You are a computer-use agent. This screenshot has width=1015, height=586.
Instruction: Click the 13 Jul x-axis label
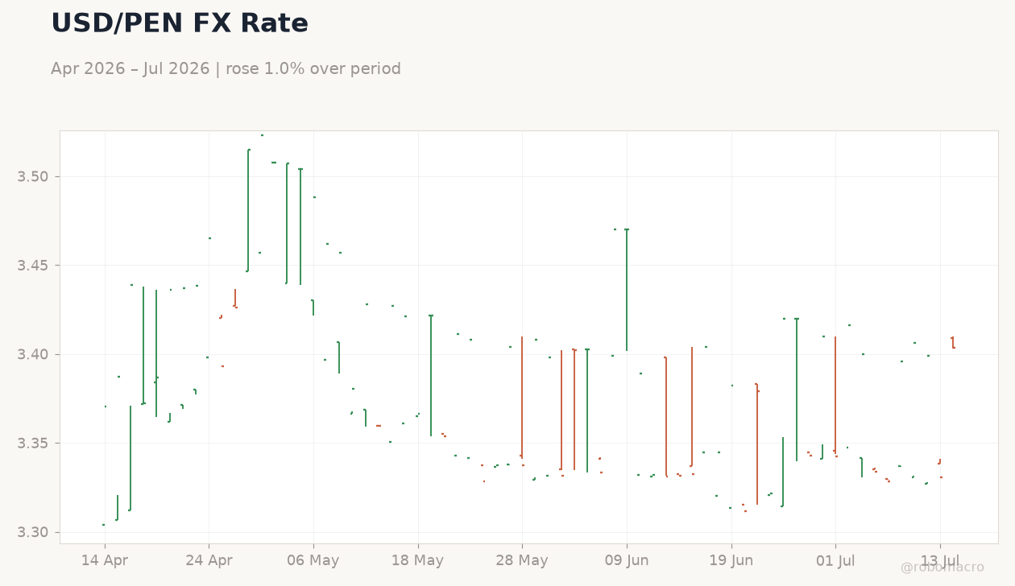pyautogui.click(x=940, y=560)
